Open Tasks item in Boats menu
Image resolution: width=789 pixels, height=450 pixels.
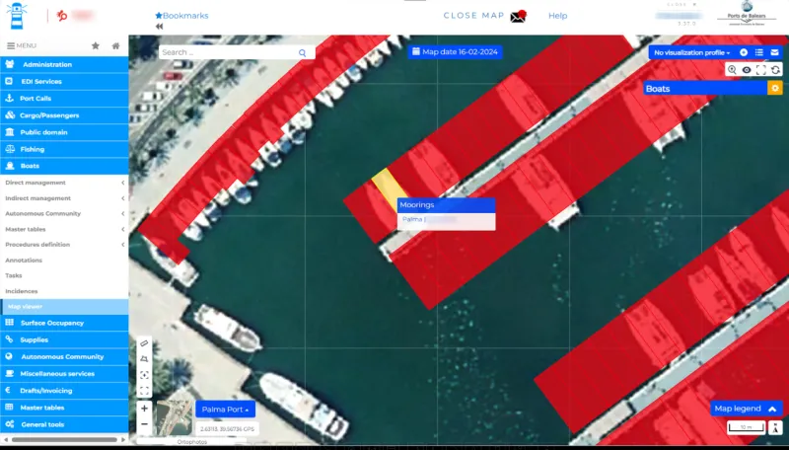[x=64, y=275]
